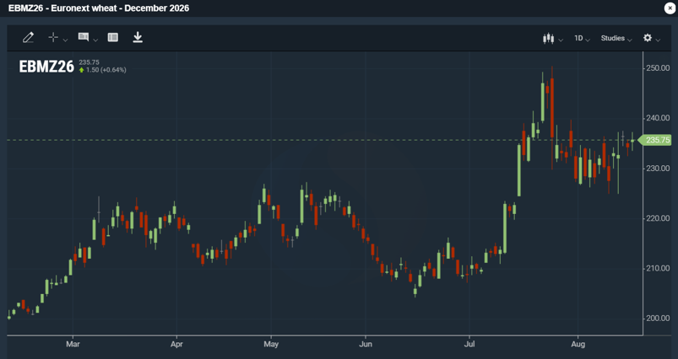Viewport: 678px width, 359px height.
Task: Click the 1.50 (+0.64%) change value
Action: tap(106, 70)
